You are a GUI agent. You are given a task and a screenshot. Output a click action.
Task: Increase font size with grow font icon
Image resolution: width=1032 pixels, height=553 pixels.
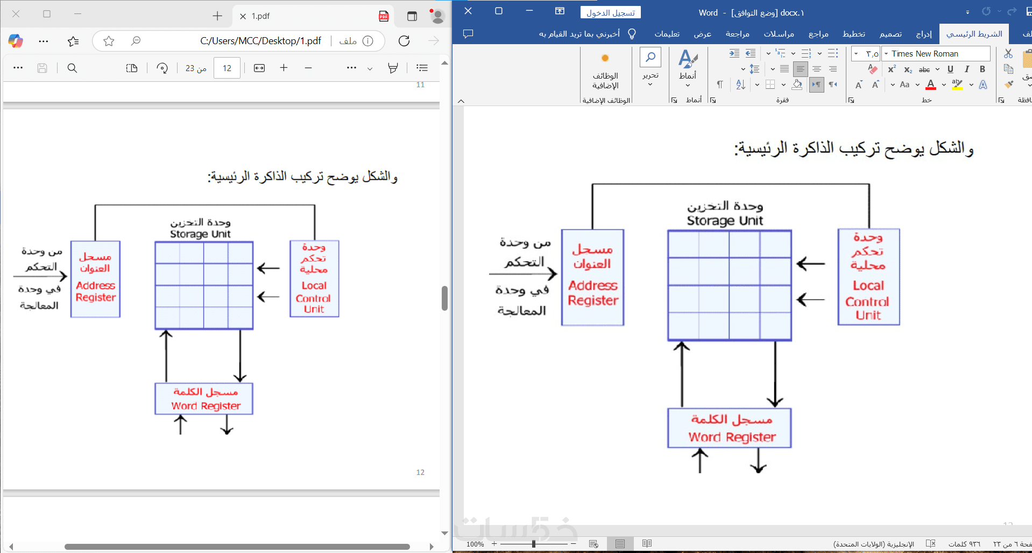click(875, 85)
